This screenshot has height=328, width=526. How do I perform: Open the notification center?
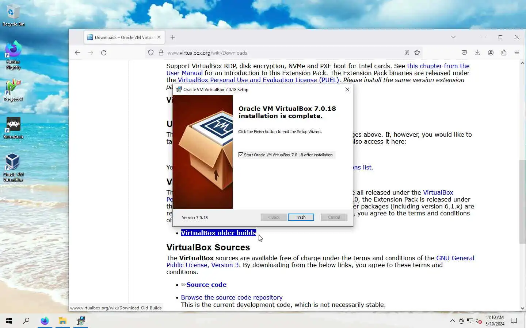514,321
